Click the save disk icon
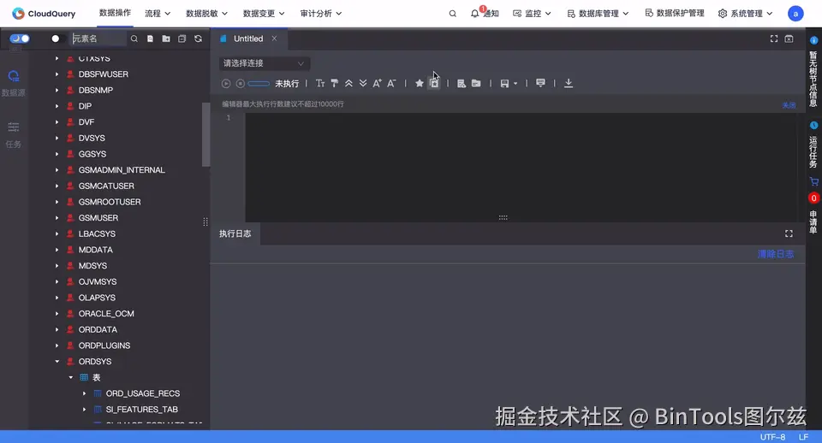822x443 pixels. pos(504,83)
